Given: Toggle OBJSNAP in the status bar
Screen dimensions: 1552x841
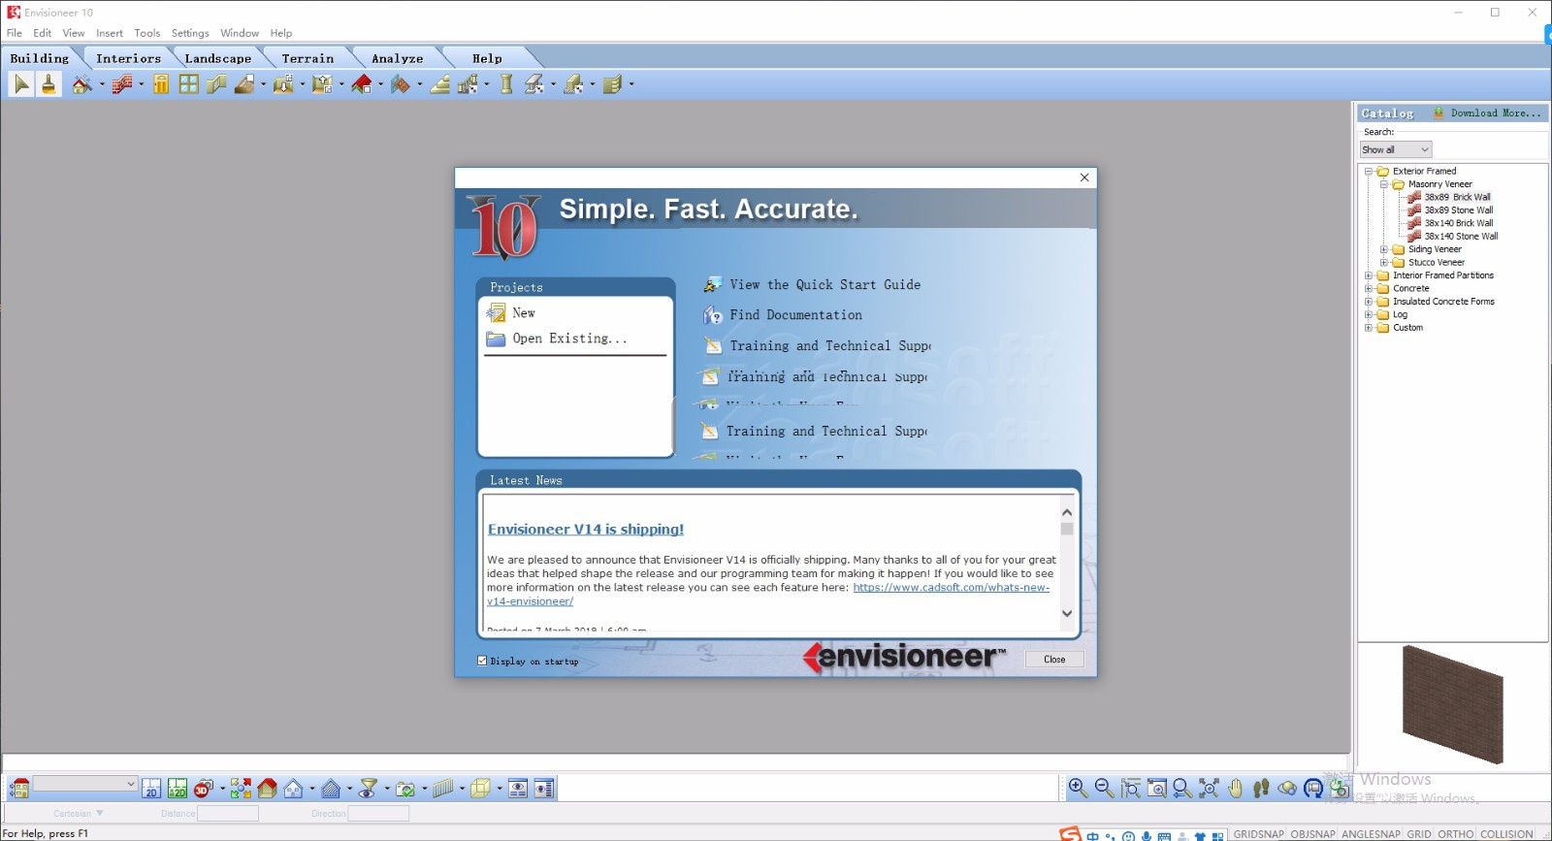Looking at the screenshot, I should (x=1312, y=834).
